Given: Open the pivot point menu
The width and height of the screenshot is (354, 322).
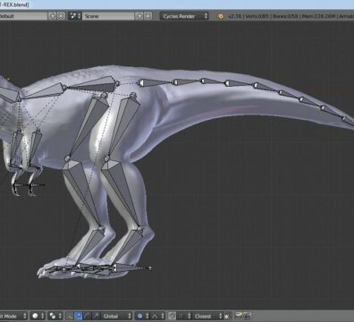Looking at the screenshot, I should (x=55, y=316).
